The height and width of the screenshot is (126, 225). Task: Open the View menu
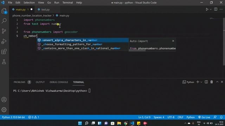click(41, 2)
